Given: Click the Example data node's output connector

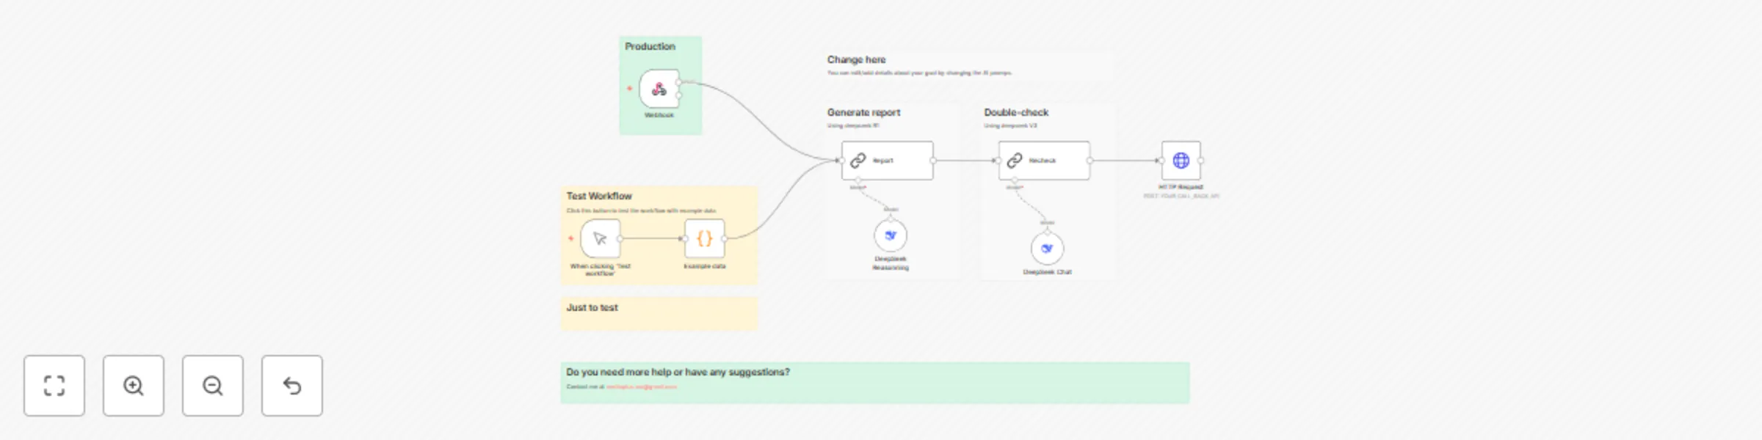Looking at the screenshot, I should [x=725, y=238].
